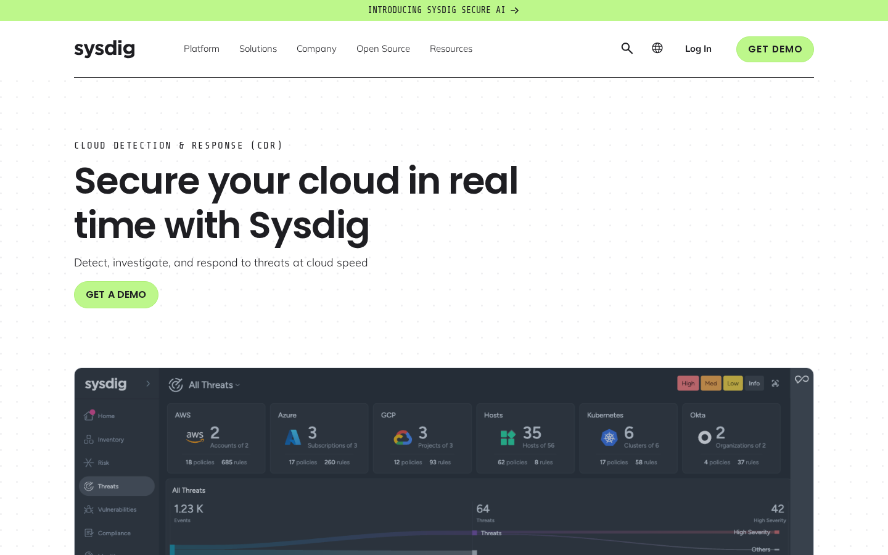This screenshot has width=888, height=555.
Task: Toggle the Med severity filter
Action: (x=711, y=383)
